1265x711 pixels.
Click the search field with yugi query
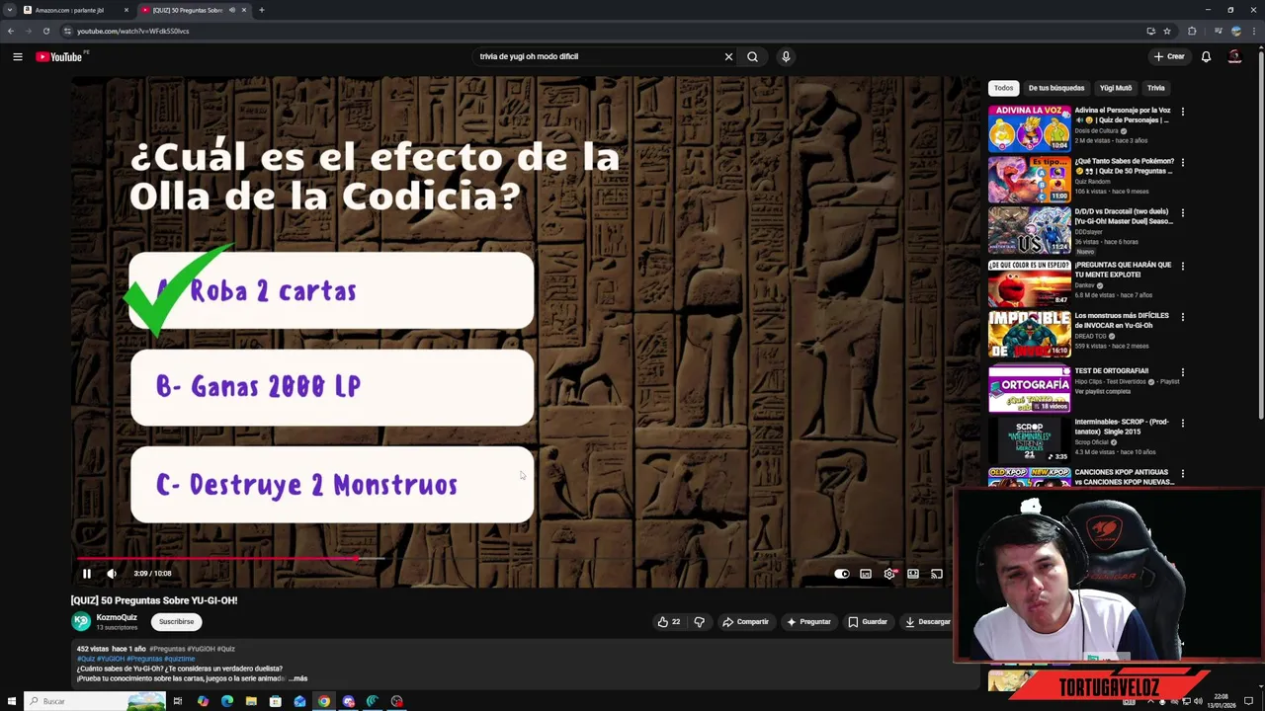[598, 56]
